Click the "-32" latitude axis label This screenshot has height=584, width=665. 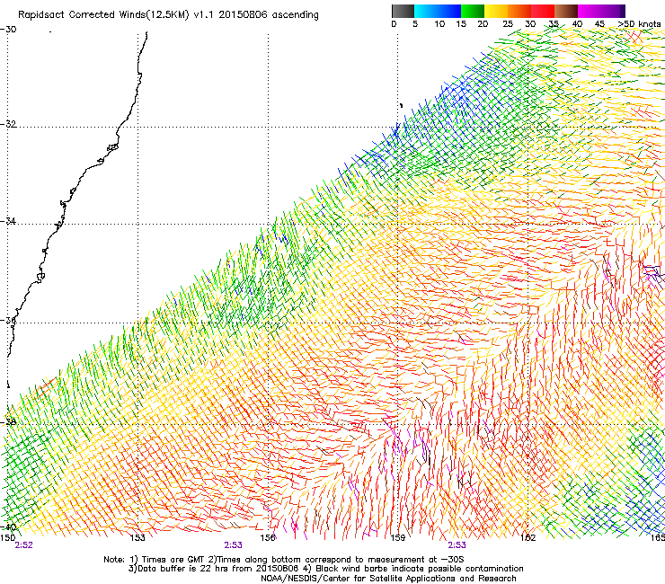pyautogui.click(x=8, y=124)
